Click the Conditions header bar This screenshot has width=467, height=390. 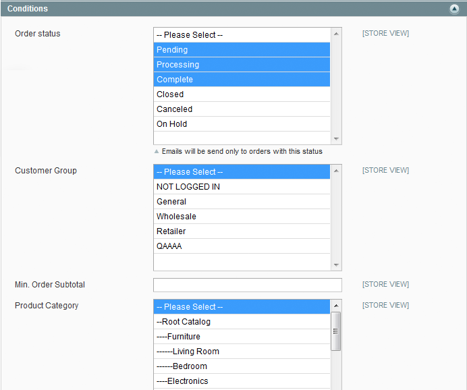coord(233,9)
